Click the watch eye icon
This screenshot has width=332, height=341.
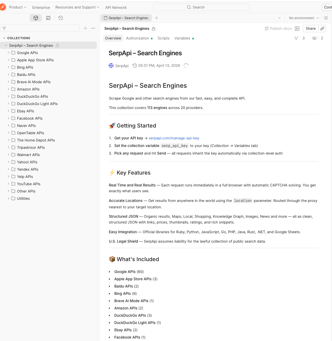314,38
